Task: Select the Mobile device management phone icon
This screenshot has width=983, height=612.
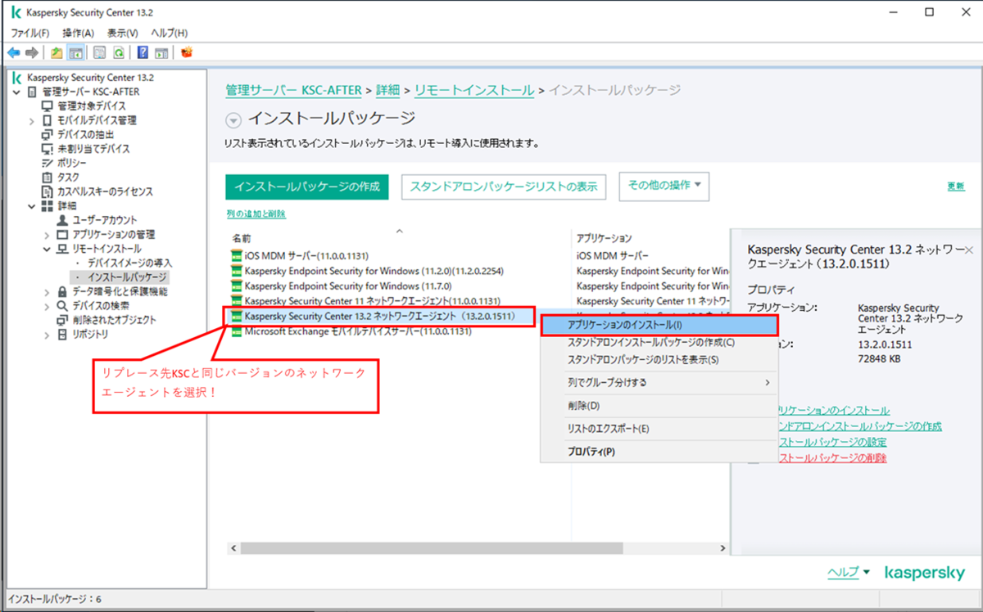Action: pos(48,120)
